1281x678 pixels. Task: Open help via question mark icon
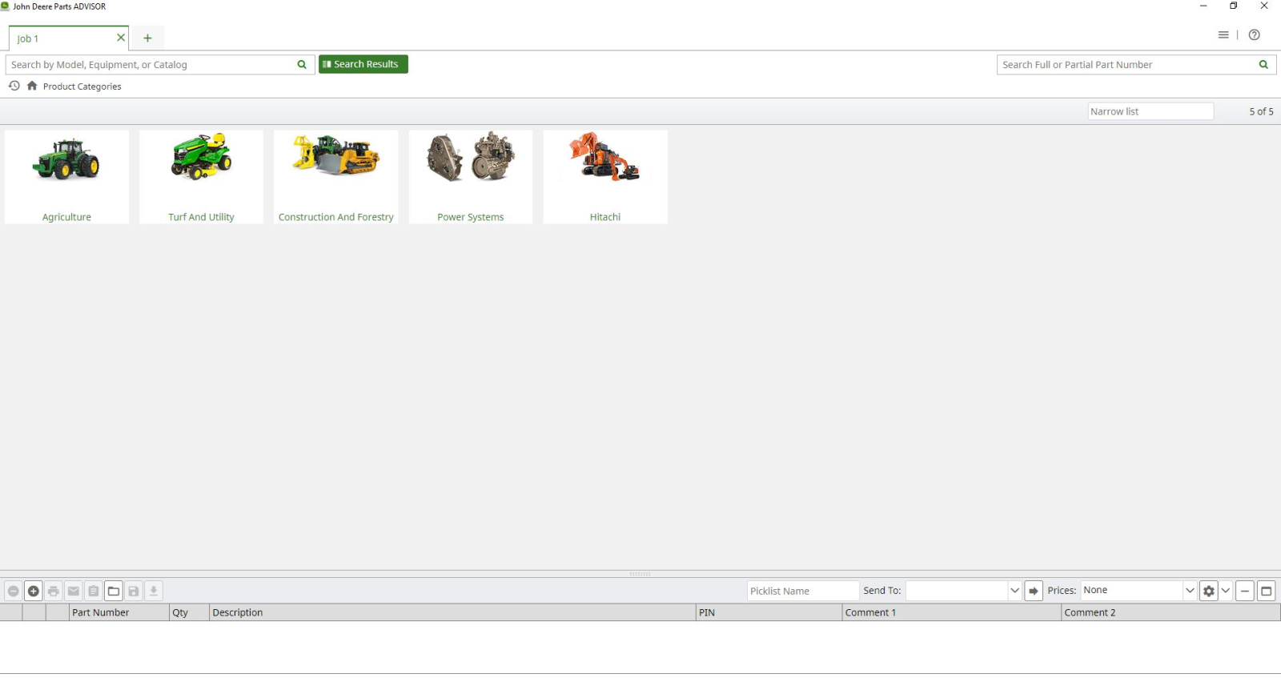point(1255,35)
